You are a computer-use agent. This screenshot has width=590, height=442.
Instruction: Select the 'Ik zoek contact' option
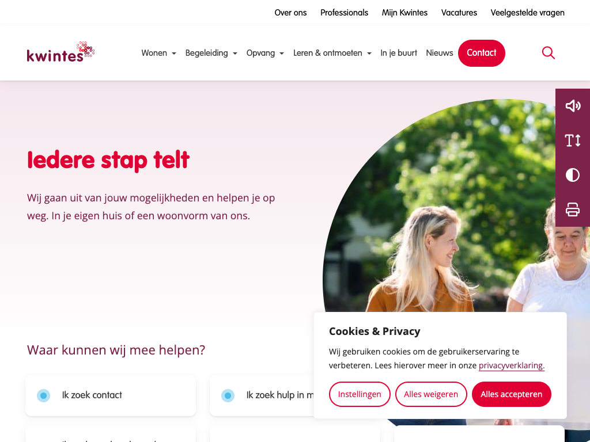(x=111, y=395)
